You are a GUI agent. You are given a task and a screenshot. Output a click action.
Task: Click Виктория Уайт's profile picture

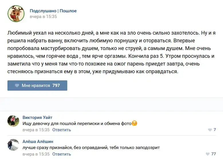pos(13,121)
